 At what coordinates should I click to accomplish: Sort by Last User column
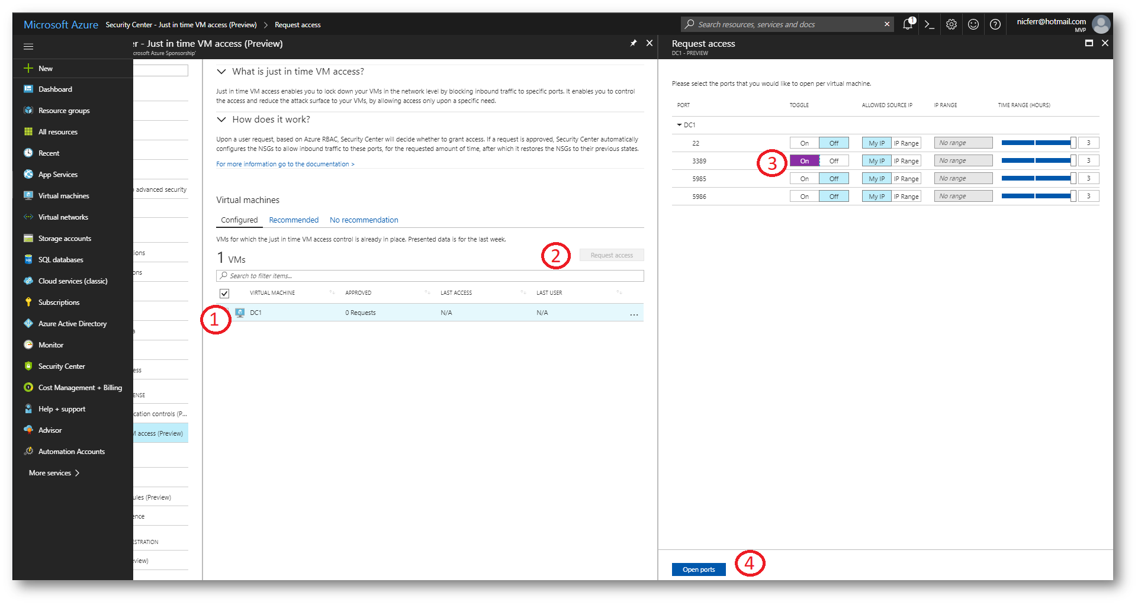coord(549,293)
